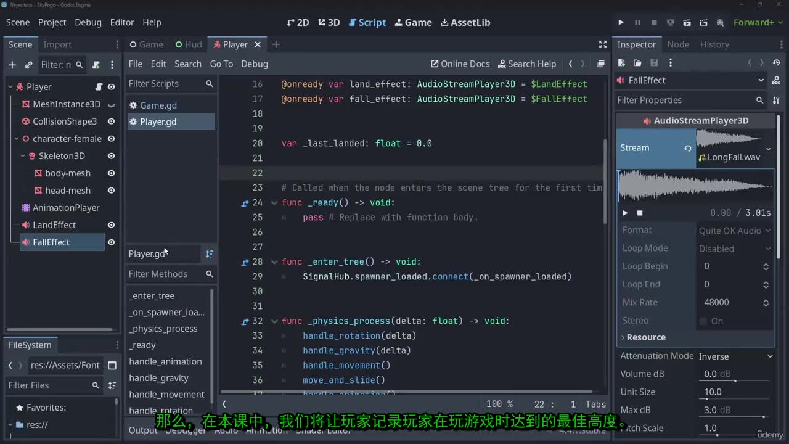Toggle distraction-free mode in the script editor
This screenshot has height=444, width=789.
[603, 44]
